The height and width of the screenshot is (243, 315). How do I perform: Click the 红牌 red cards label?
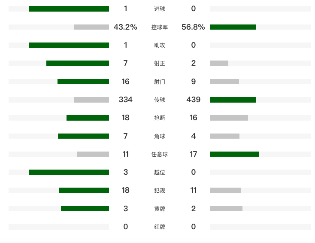[159, 227]
